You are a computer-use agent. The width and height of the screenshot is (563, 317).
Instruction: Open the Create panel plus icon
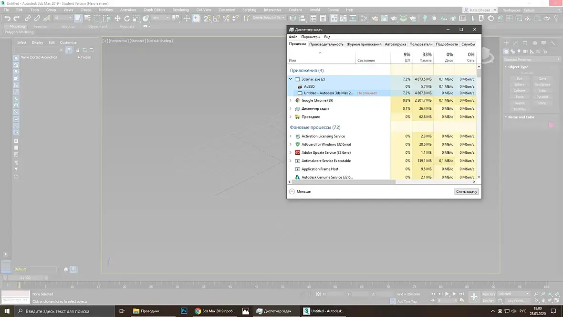point(506,43)
